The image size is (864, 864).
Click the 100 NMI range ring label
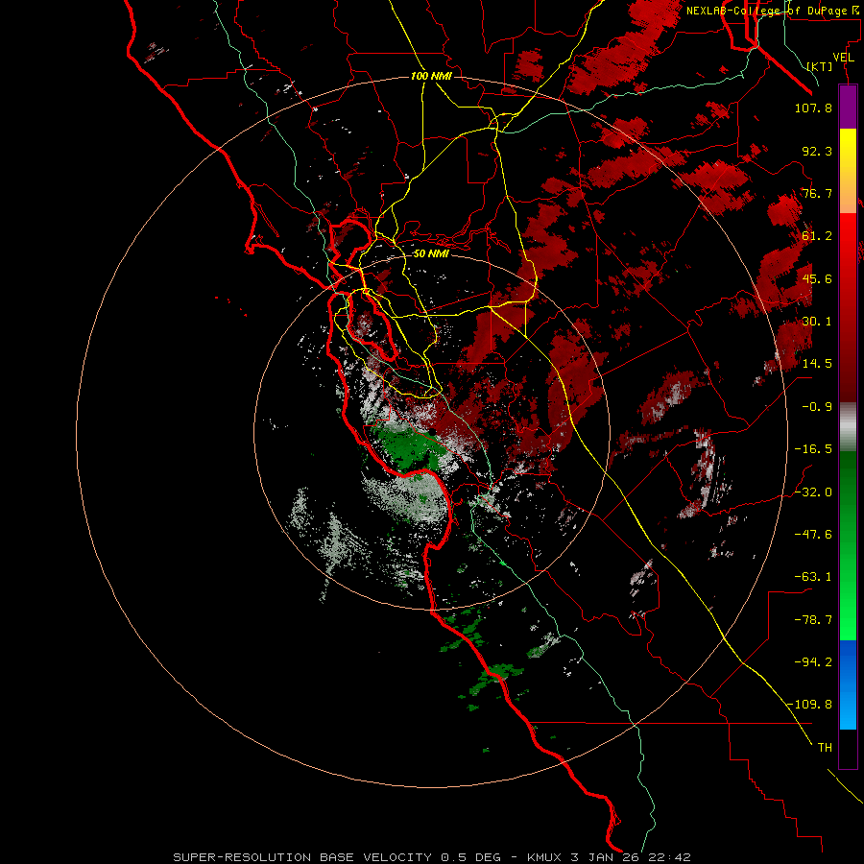point(431,76)
